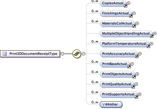The height and width of the screenshot is (109, 157).
Task: Expand the PrintAccuracyActual element
Action: pyautogui.click(x=140, y=54)
